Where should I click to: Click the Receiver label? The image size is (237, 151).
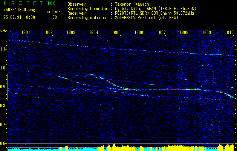[76, 13]
